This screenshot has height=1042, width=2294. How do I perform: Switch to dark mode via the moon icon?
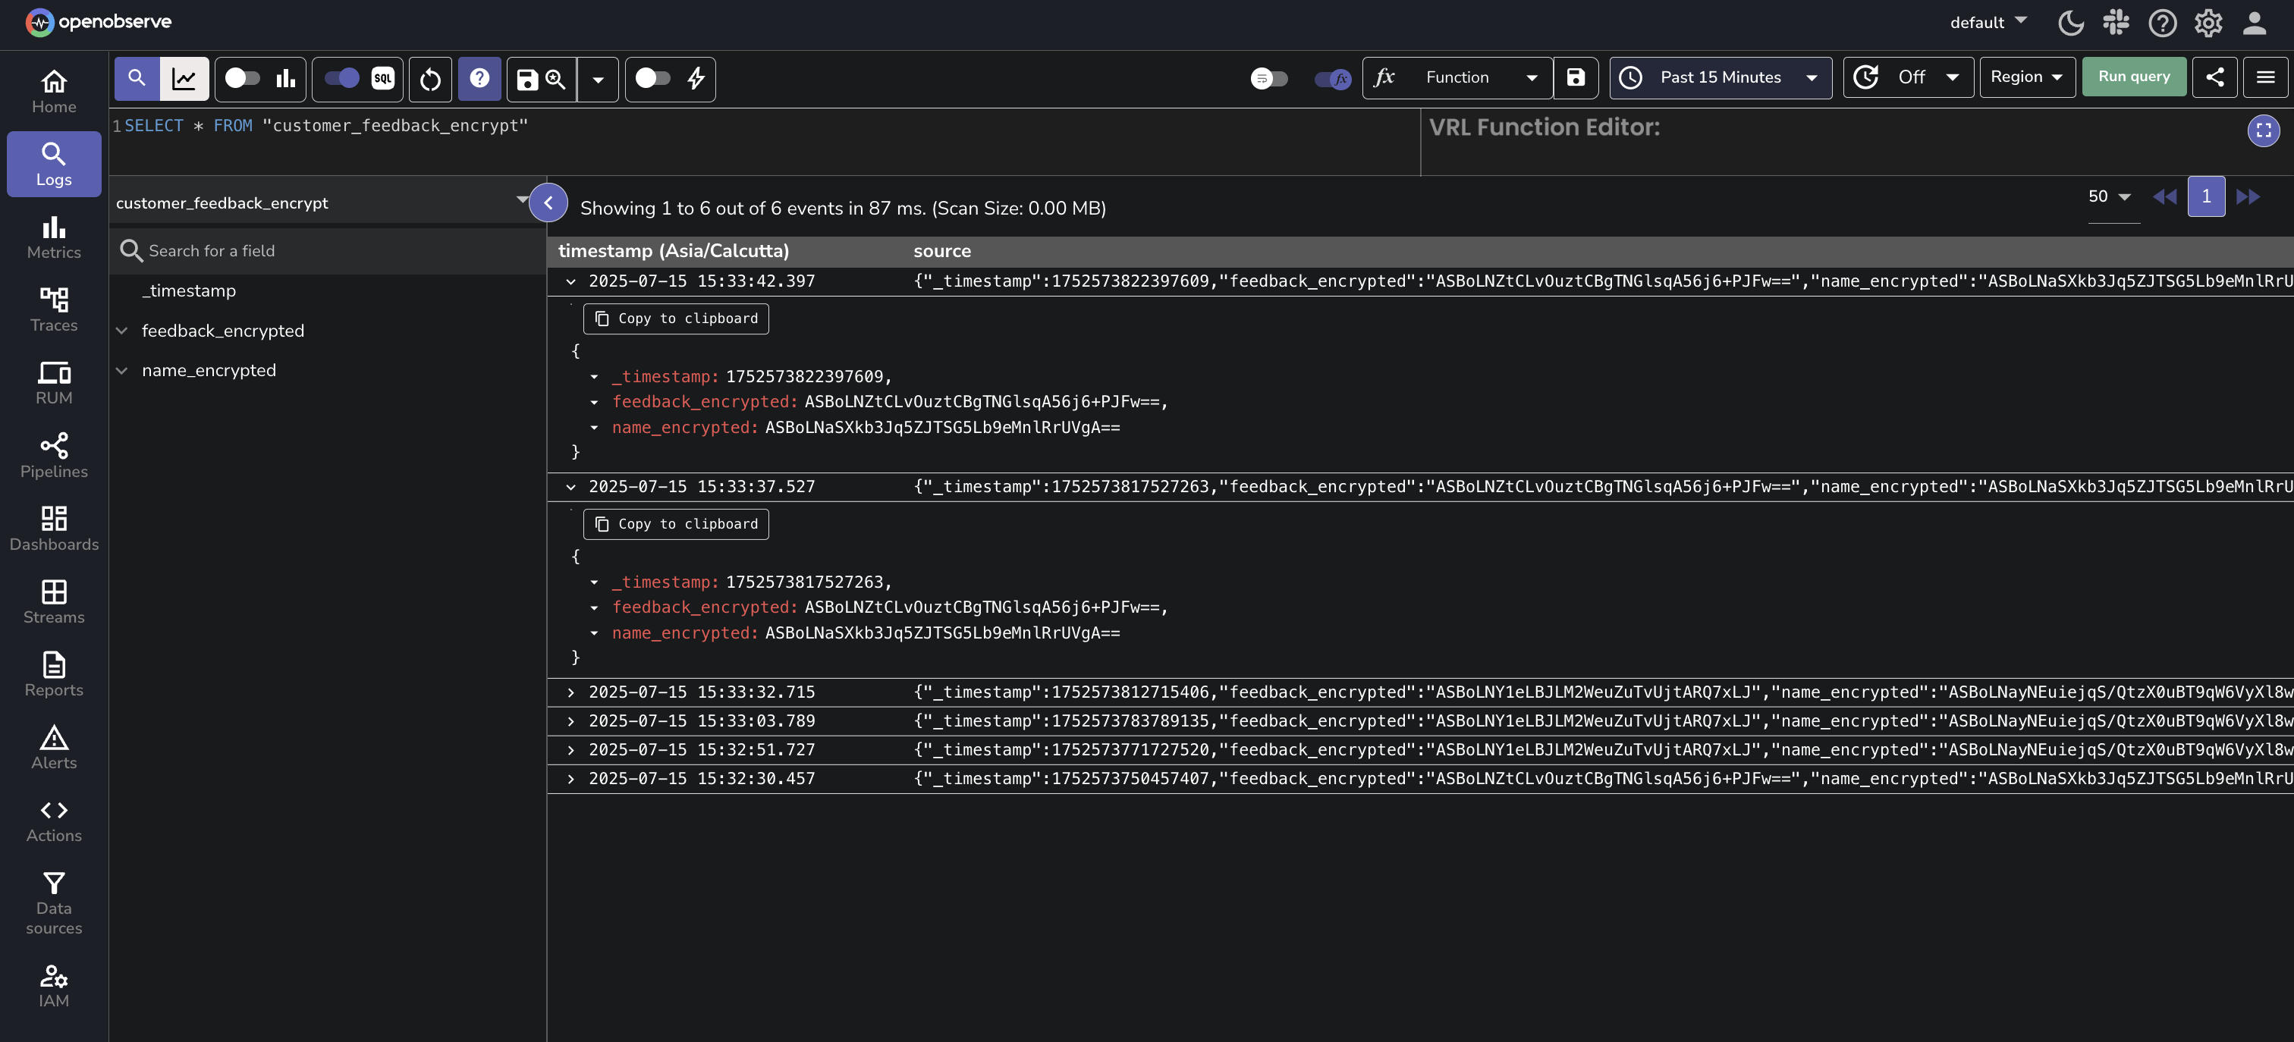(x=2070, y=22)
